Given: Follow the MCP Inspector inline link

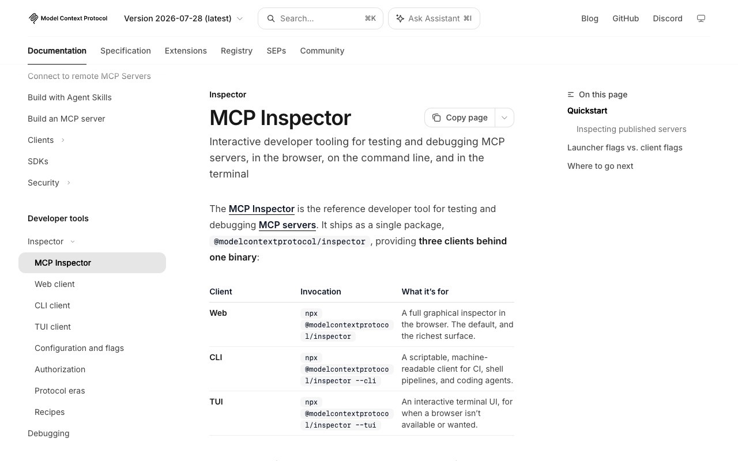Looking at the screenshot, I should [x=262, y=209].
